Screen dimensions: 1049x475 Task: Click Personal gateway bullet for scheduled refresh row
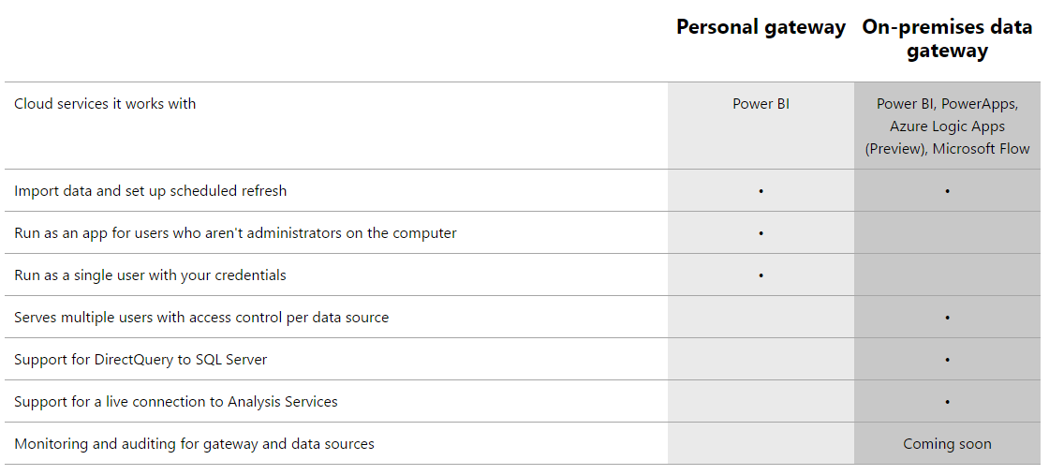point(761,191)
